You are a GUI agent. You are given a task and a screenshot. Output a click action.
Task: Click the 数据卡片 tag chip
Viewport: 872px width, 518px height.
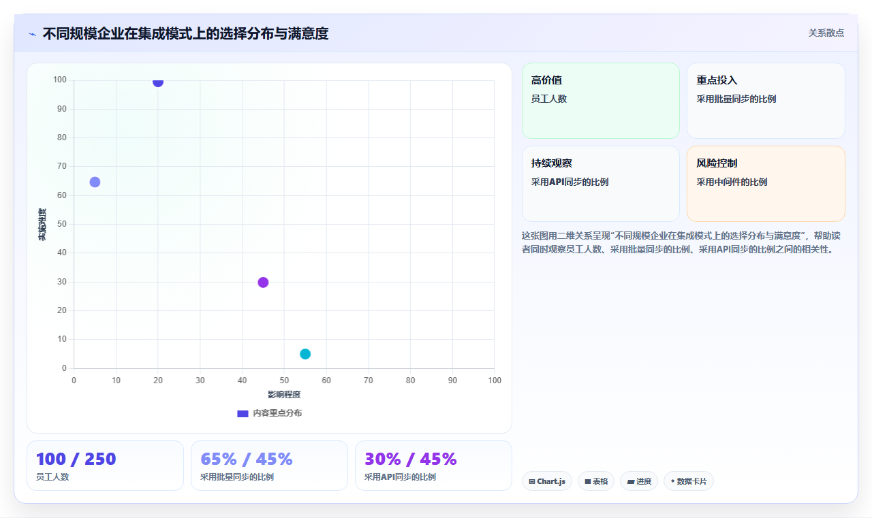click(689, 481)
